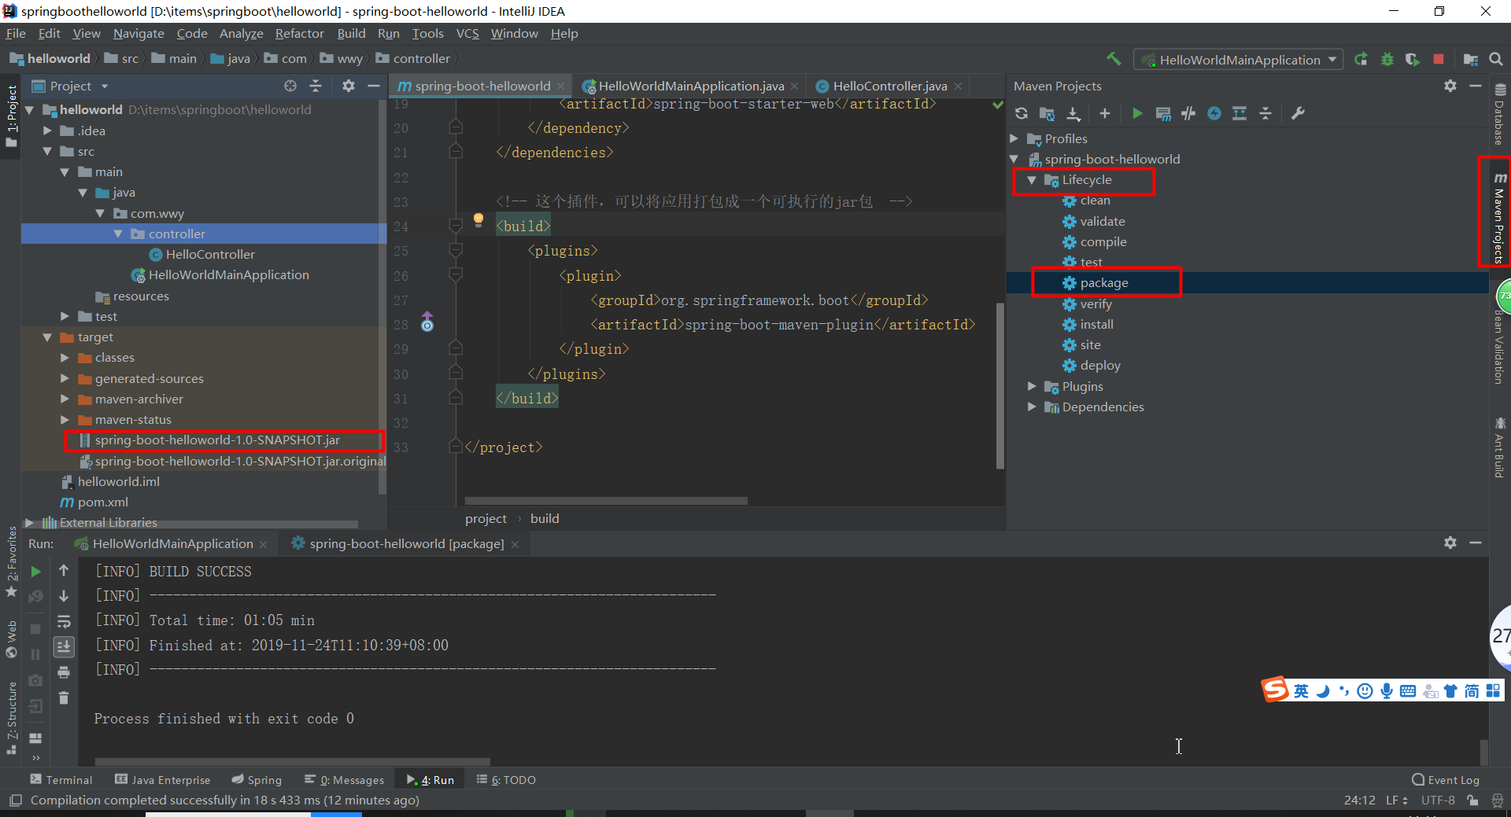Run with Coverage from top toolbar
The width and height of the screenshot is (1511, 817).
[x=1413, y=59]
